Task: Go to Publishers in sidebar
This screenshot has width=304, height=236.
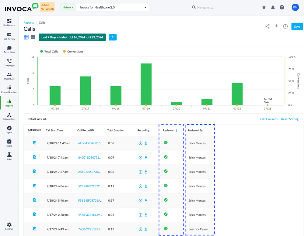Action: click(9, 76)
